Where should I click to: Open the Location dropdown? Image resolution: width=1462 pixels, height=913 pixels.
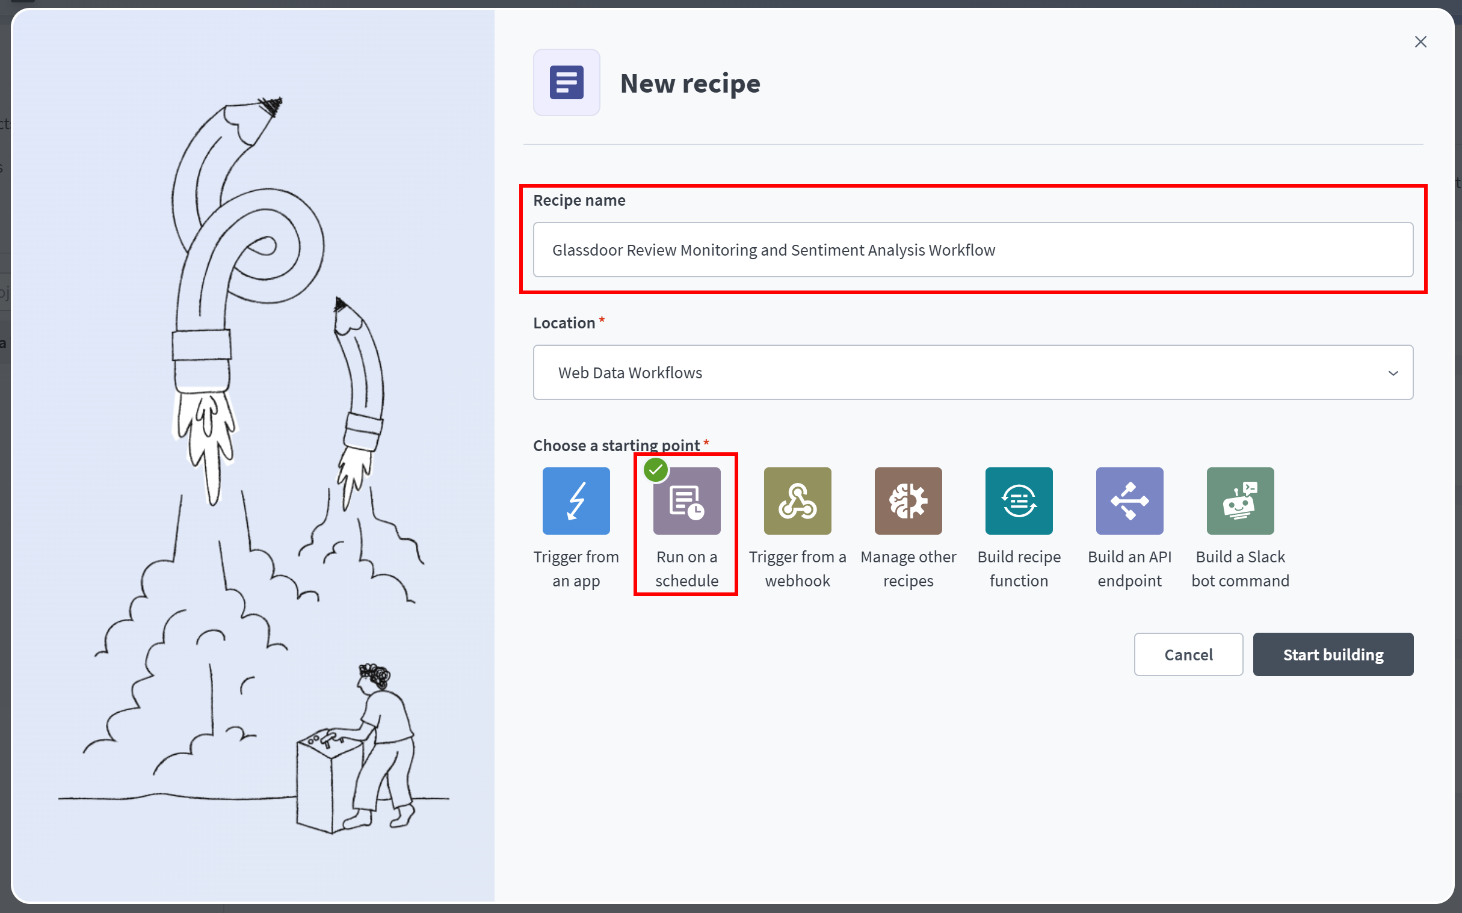[973, 372]
